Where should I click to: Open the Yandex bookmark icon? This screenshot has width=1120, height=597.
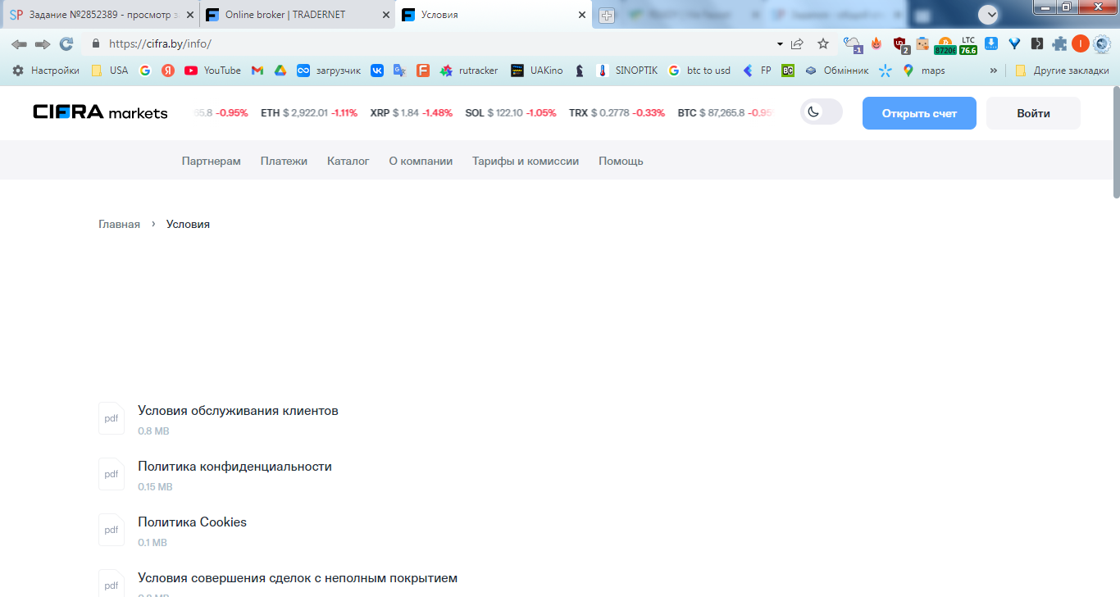(x=168, y=71)
